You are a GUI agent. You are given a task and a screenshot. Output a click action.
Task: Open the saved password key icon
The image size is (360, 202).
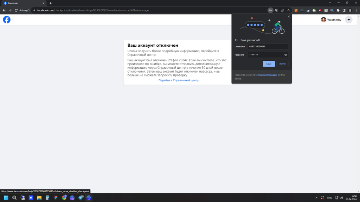pyautogui.click(x=270, y=10)
